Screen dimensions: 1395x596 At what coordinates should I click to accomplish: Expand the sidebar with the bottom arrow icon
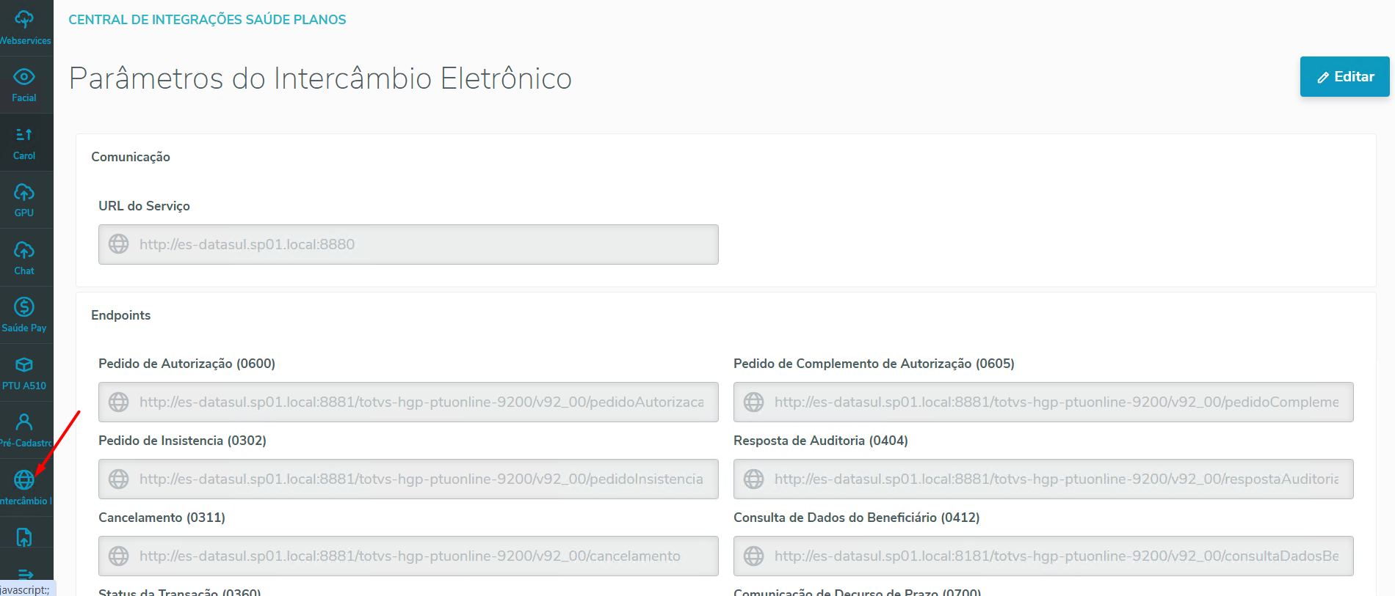tap(25, 574)
